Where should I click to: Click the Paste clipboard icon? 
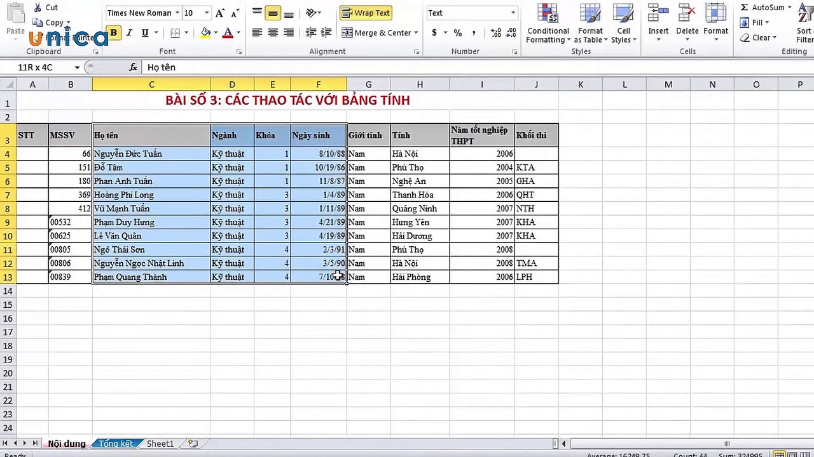point(15,11)
